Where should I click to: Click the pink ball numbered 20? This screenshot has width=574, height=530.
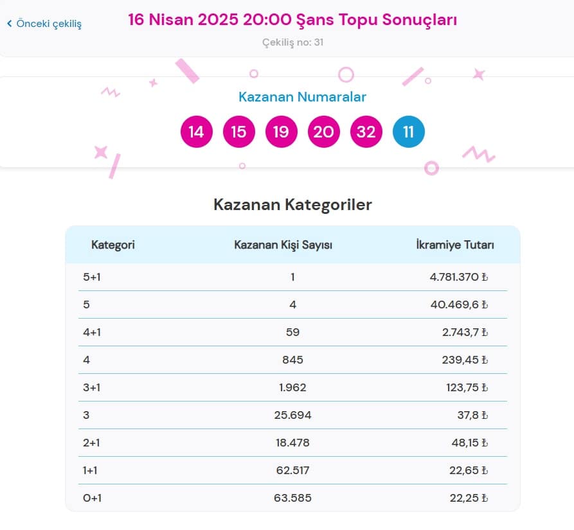coord(323,132)
